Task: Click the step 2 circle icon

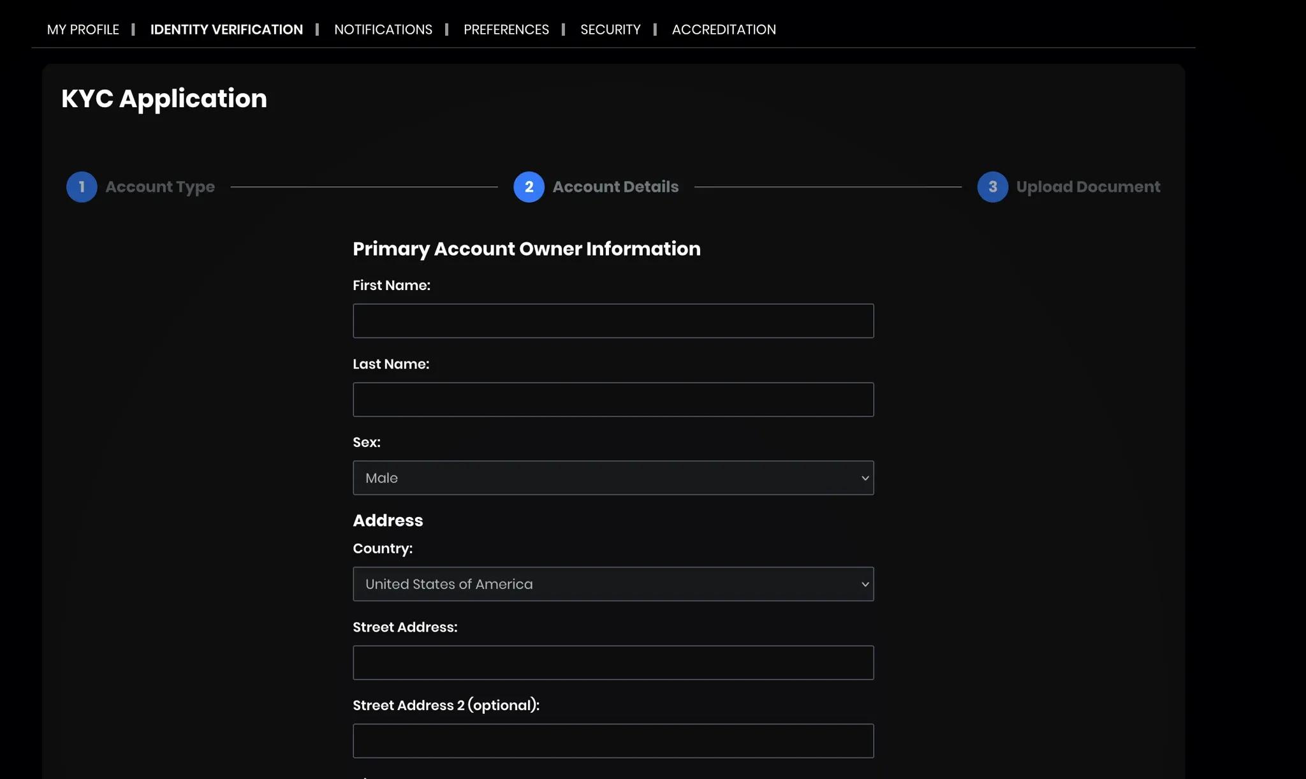Action: pos(529,187)
